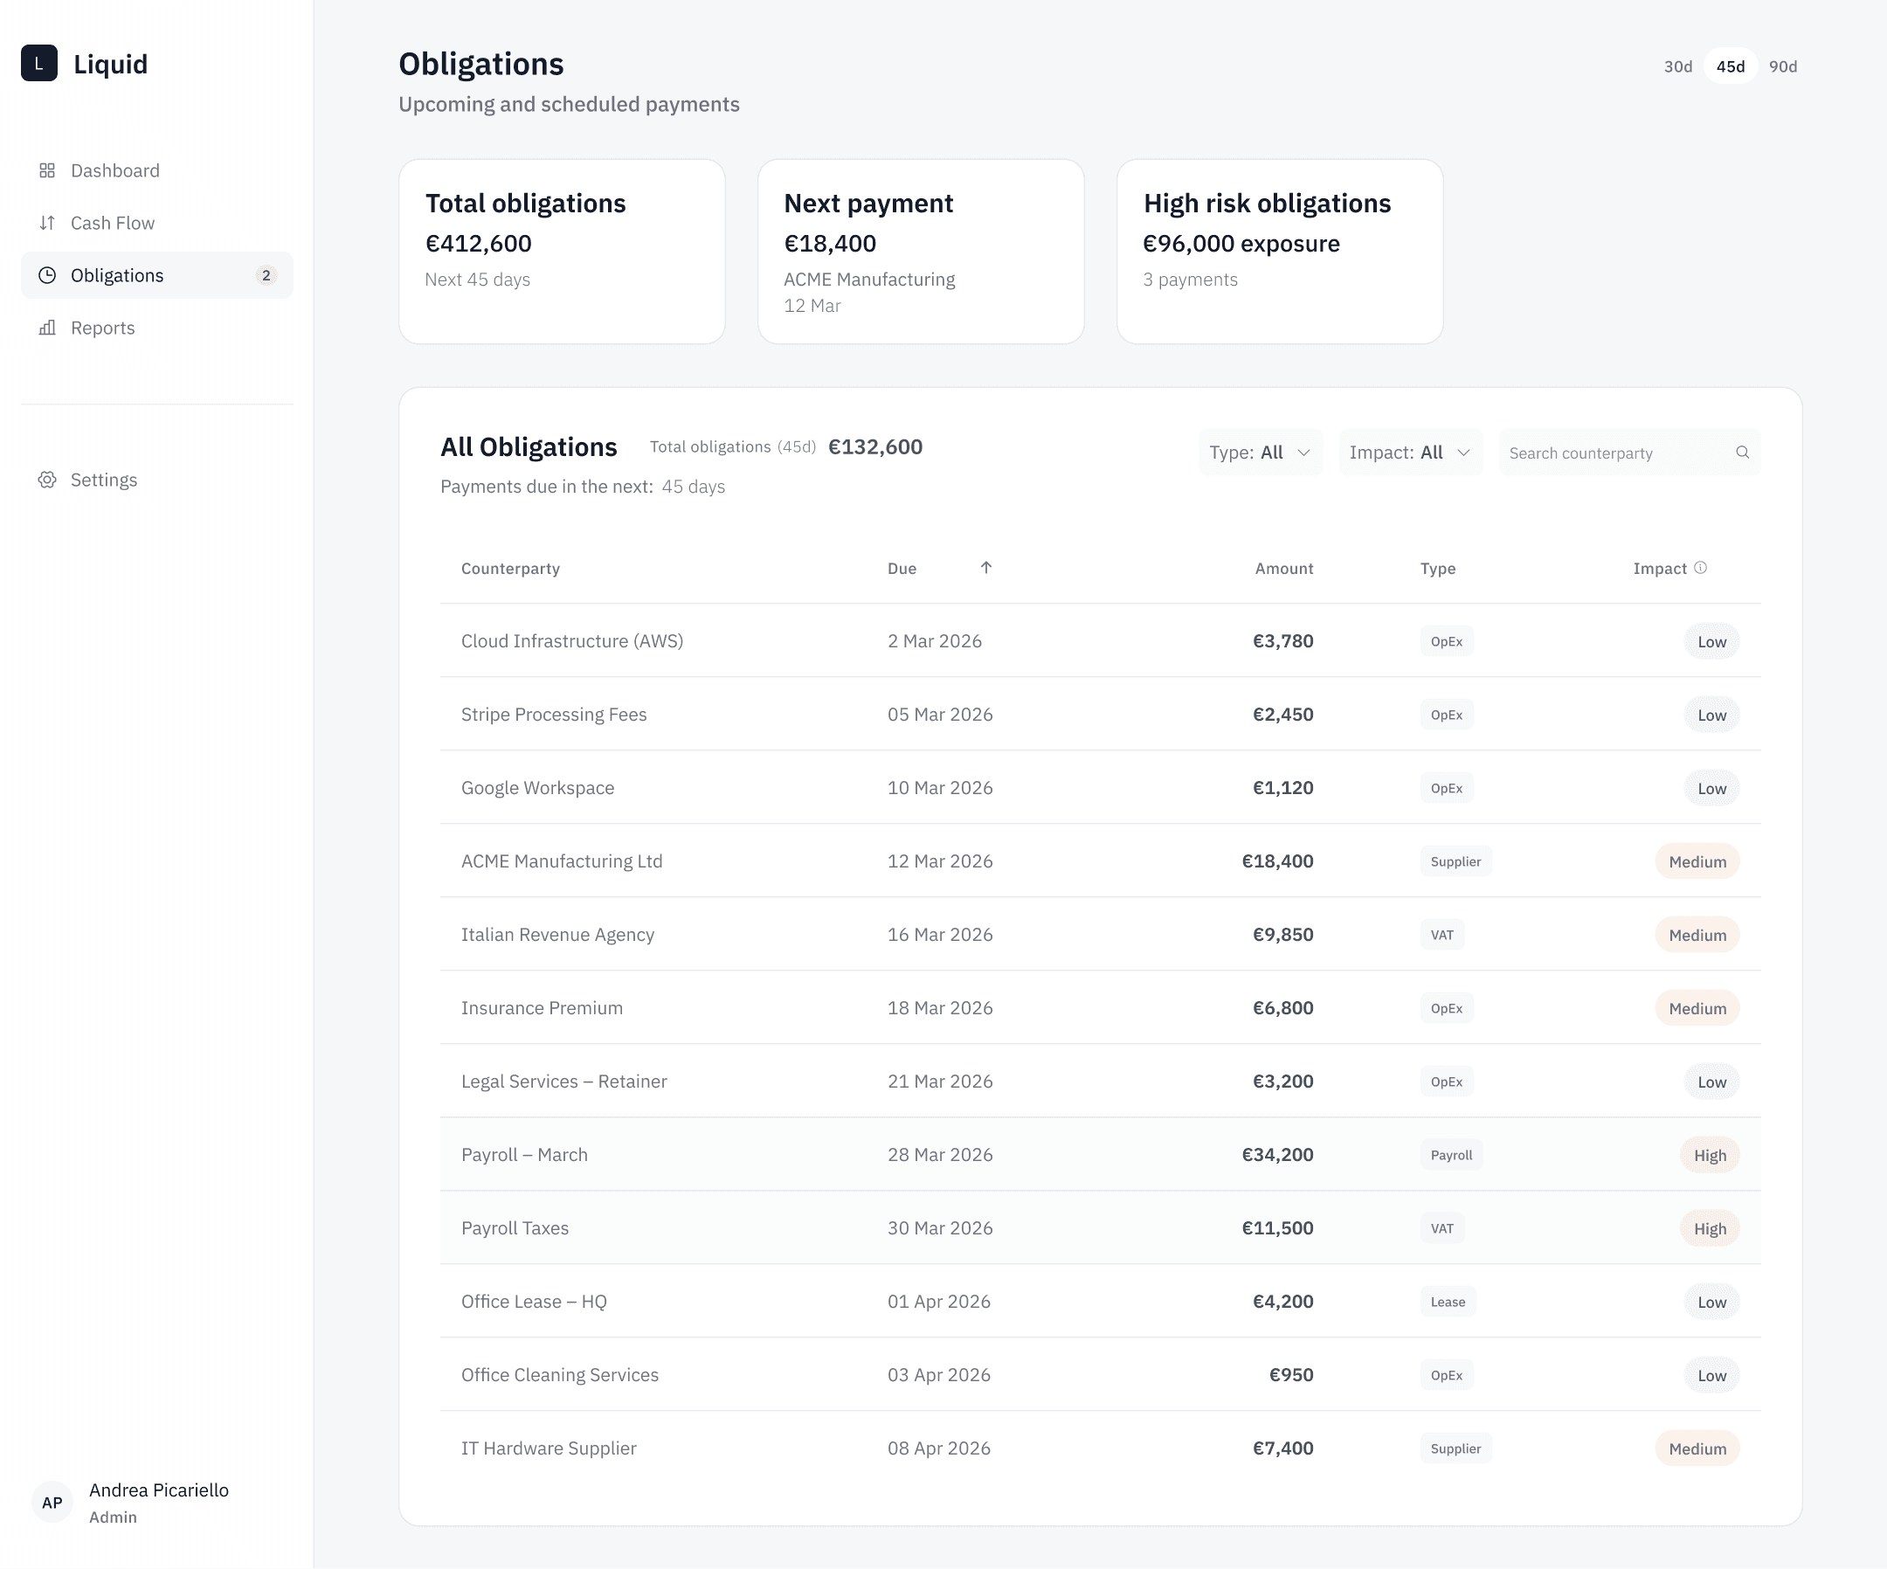
Task: Click the Liquid logo icon
Action: point(38,63)
